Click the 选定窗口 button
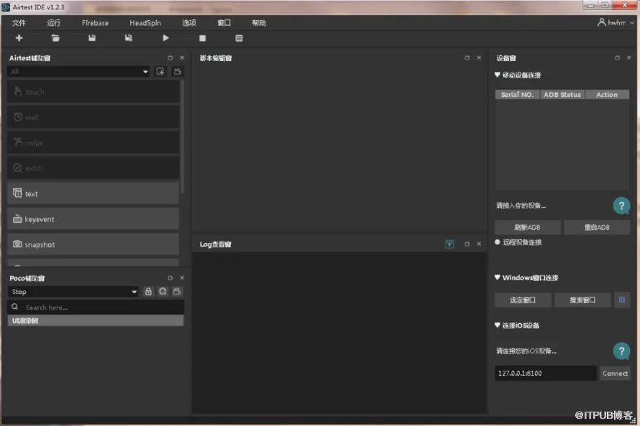The width and height of the screenshot is (640, 426). (523, 300)
